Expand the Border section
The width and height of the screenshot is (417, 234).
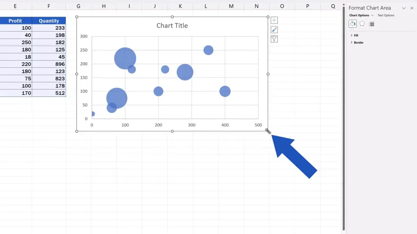pyautogui.click(x=357, y=42)
